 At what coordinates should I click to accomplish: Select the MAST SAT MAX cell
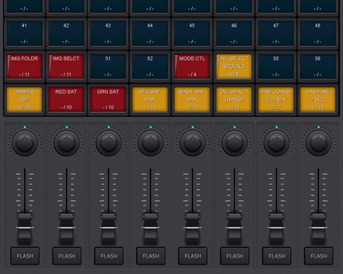click(x=192, y=100)
